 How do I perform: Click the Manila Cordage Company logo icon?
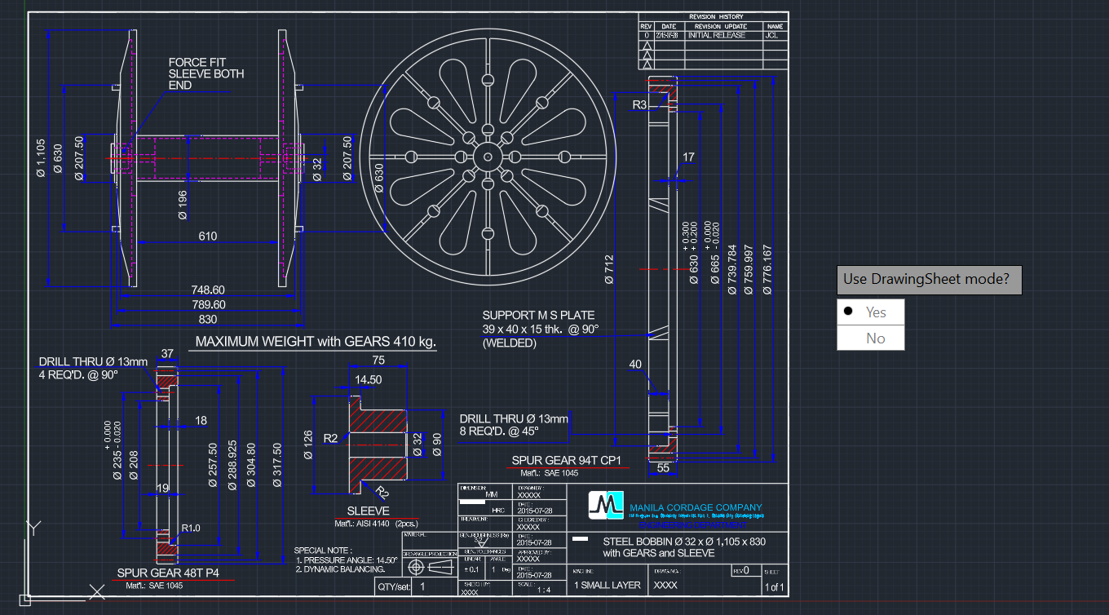tap(606, 506)
